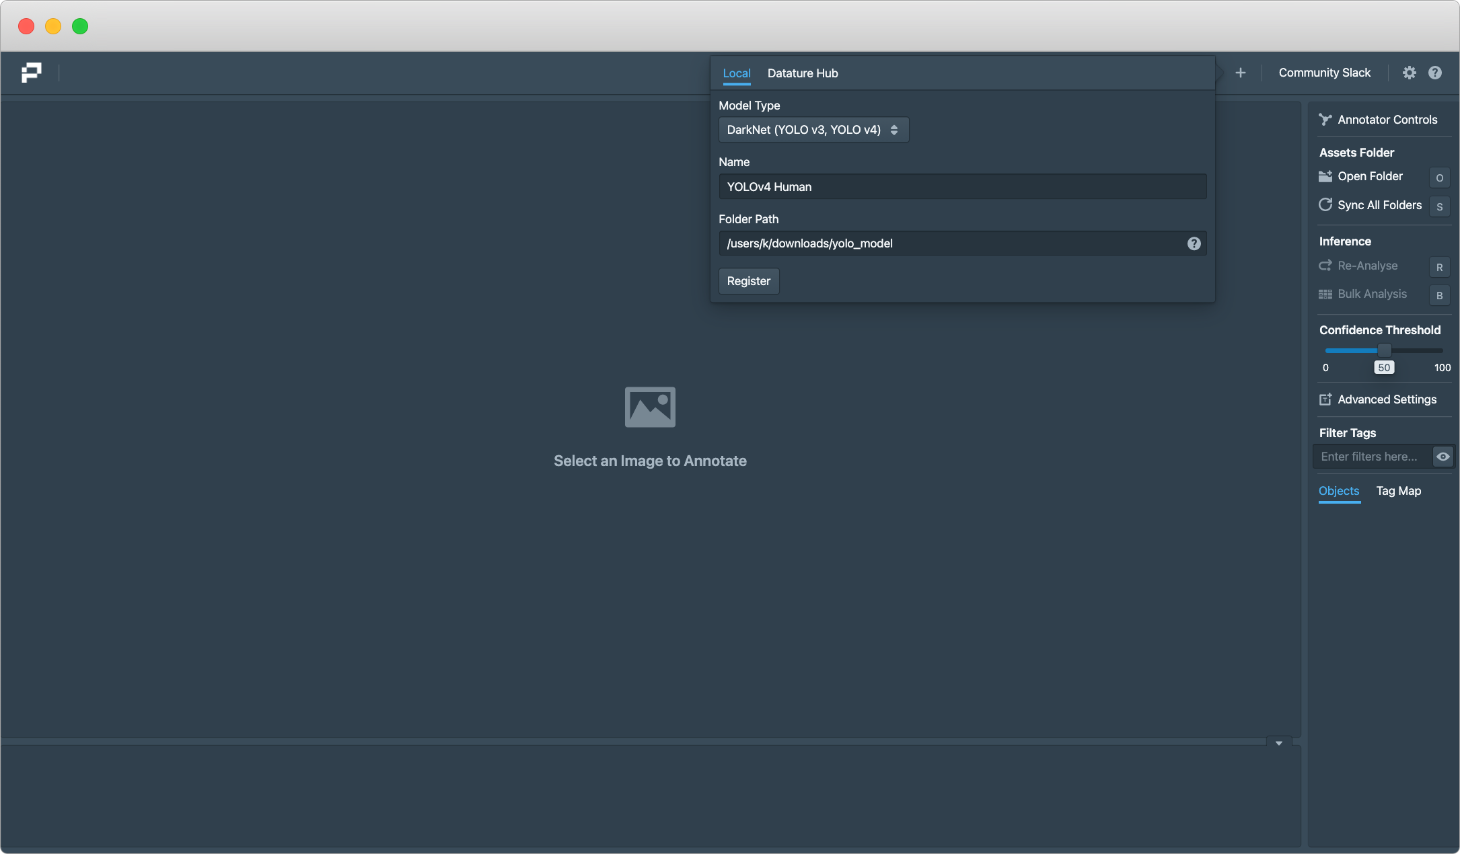
Task: Click the plus icon to add model
Action: [x=1241, y=73]
